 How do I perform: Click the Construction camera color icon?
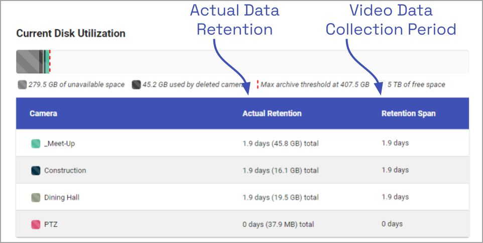pos(36,171)
